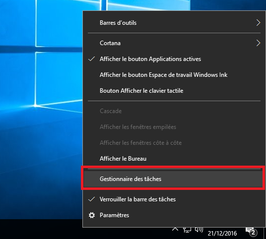266x239 pixels.
Task: Expand the Barres d'outils submenu arrow
Action: coord(258,23)
